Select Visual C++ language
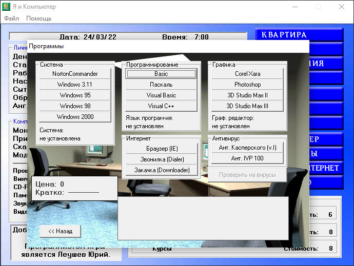Image resolution: width=354 pixels, height=266 pixels. click(x=161, y=106)
